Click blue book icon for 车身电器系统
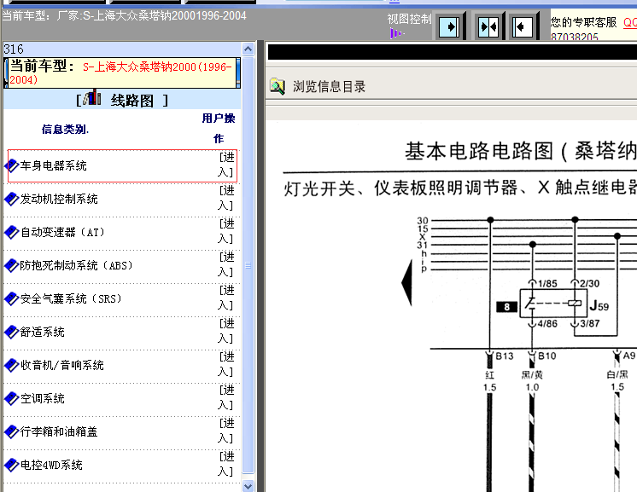Viewport: 637px width, 492px height. click(x=11, y=165)
